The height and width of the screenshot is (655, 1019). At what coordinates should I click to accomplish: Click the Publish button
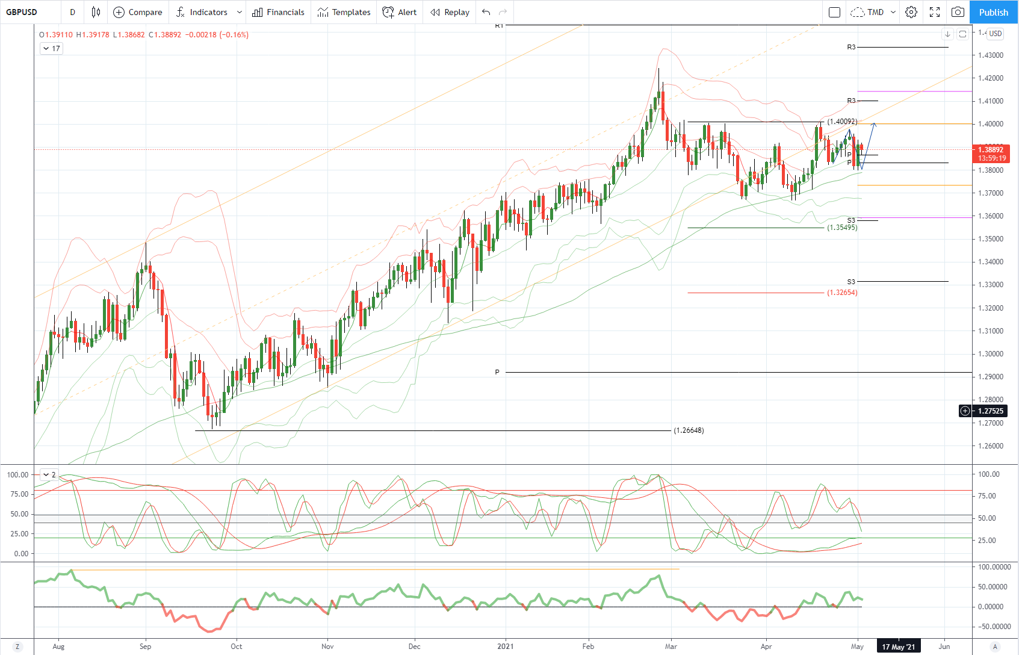coord(993,12)
